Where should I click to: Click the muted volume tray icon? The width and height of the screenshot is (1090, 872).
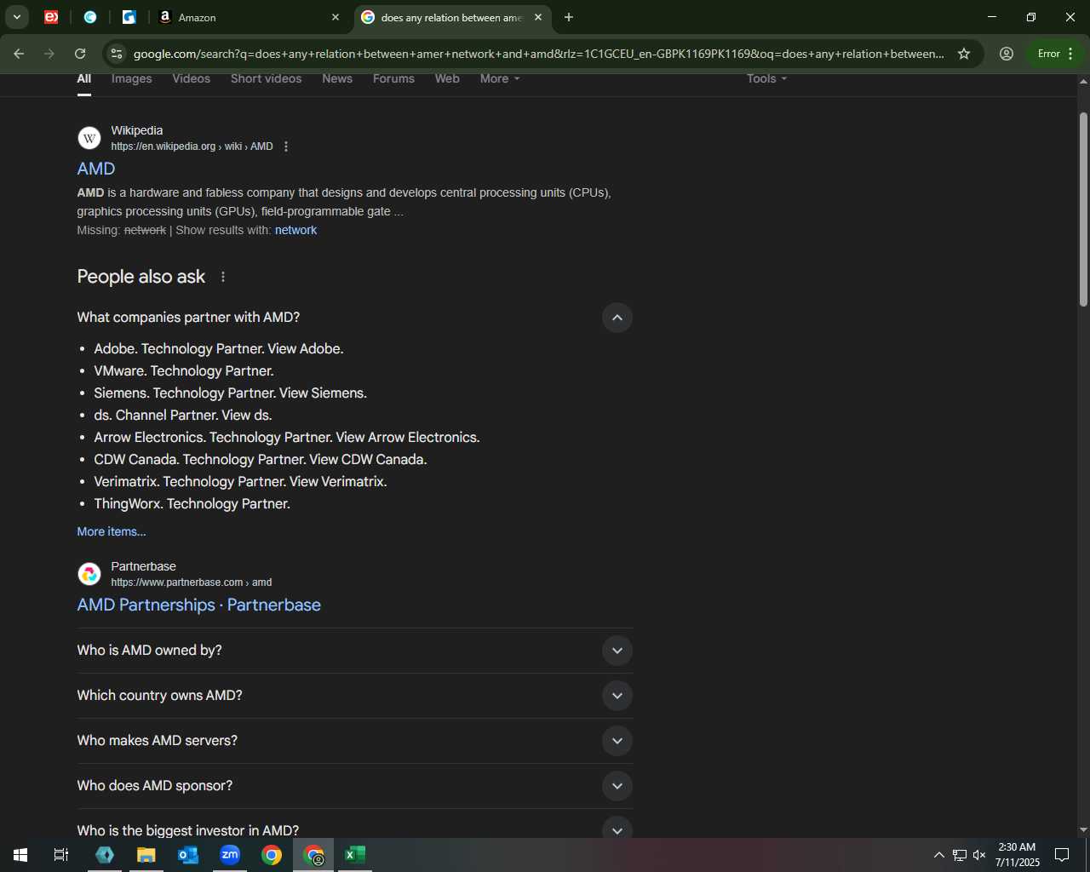pos(979,855)
